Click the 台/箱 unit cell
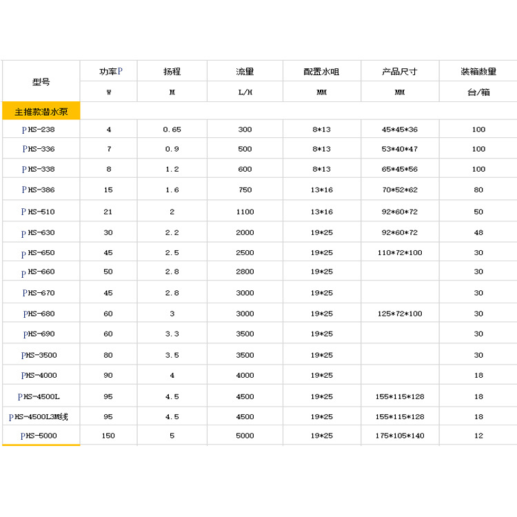The image size is (517, 517). 478,92
